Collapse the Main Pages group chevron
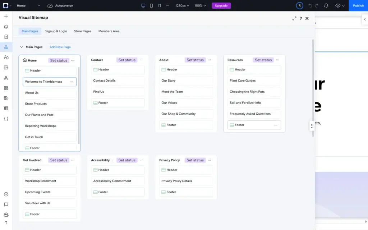Viewport: 368px width, 230px height. coord(22,47)
